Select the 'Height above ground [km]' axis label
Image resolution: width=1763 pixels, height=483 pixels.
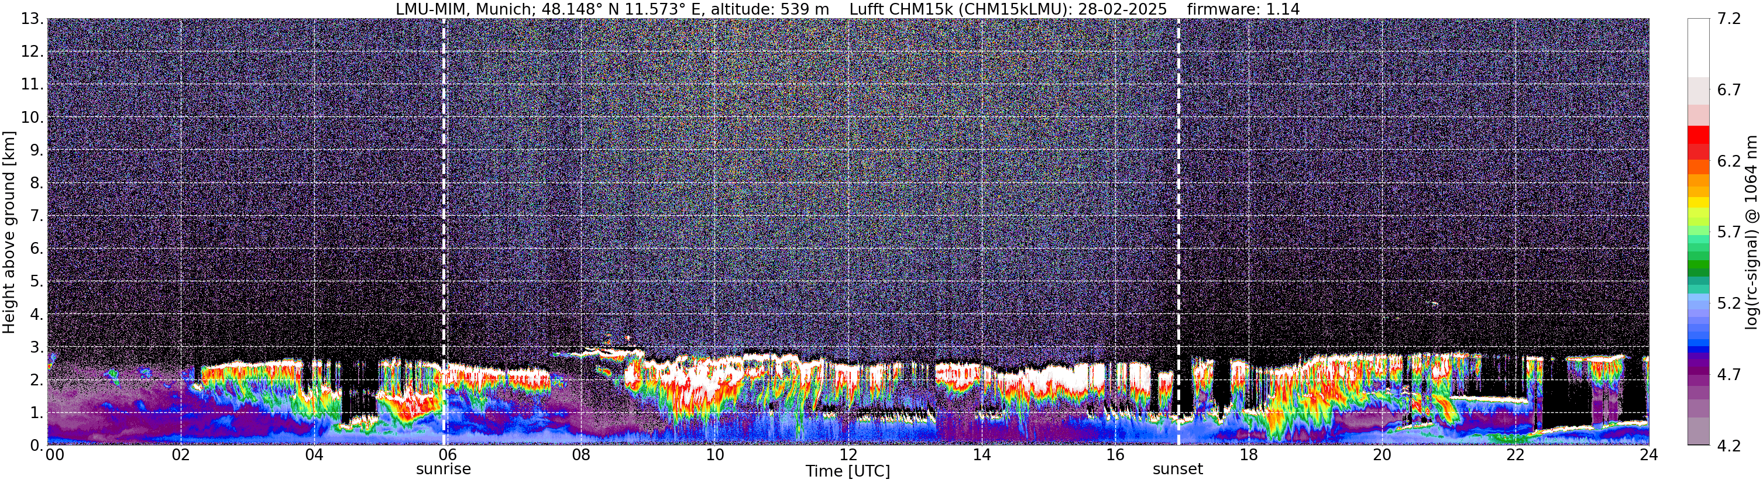coord(9,232)
